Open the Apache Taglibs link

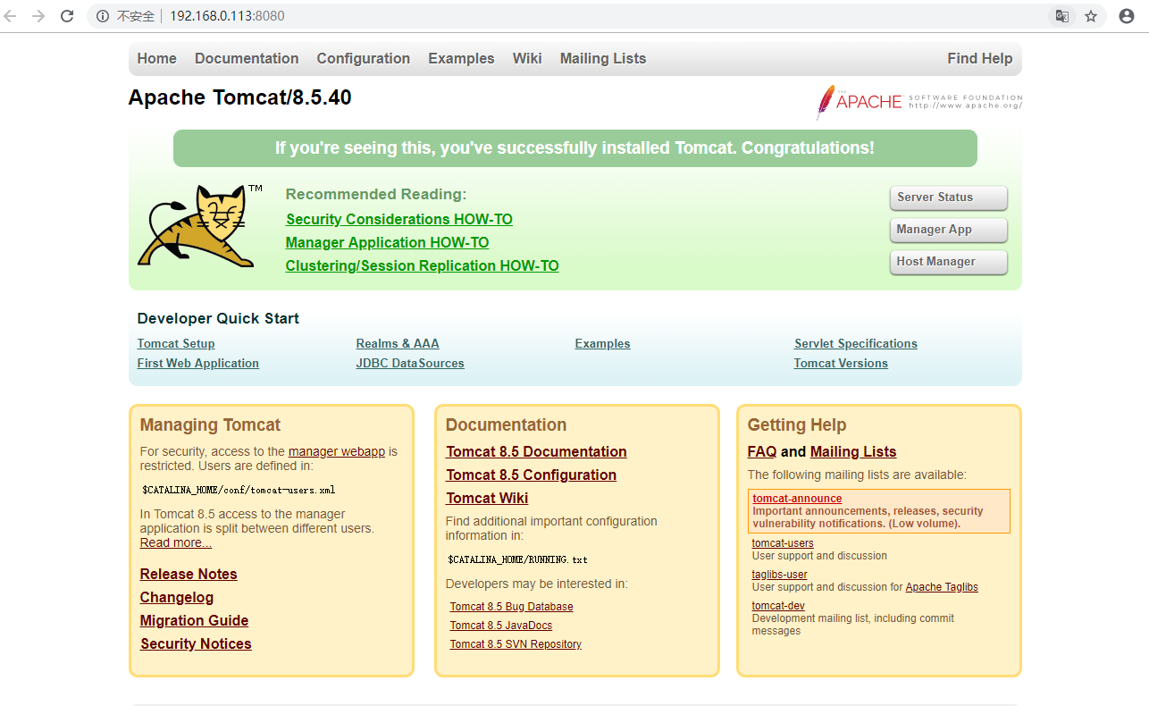tap(942, 587)
